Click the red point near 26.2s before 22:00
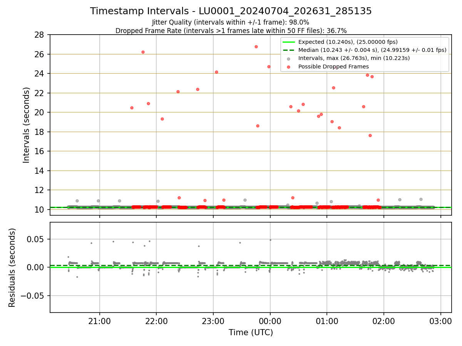Screen dimensions: 462x346 [143, 52]
